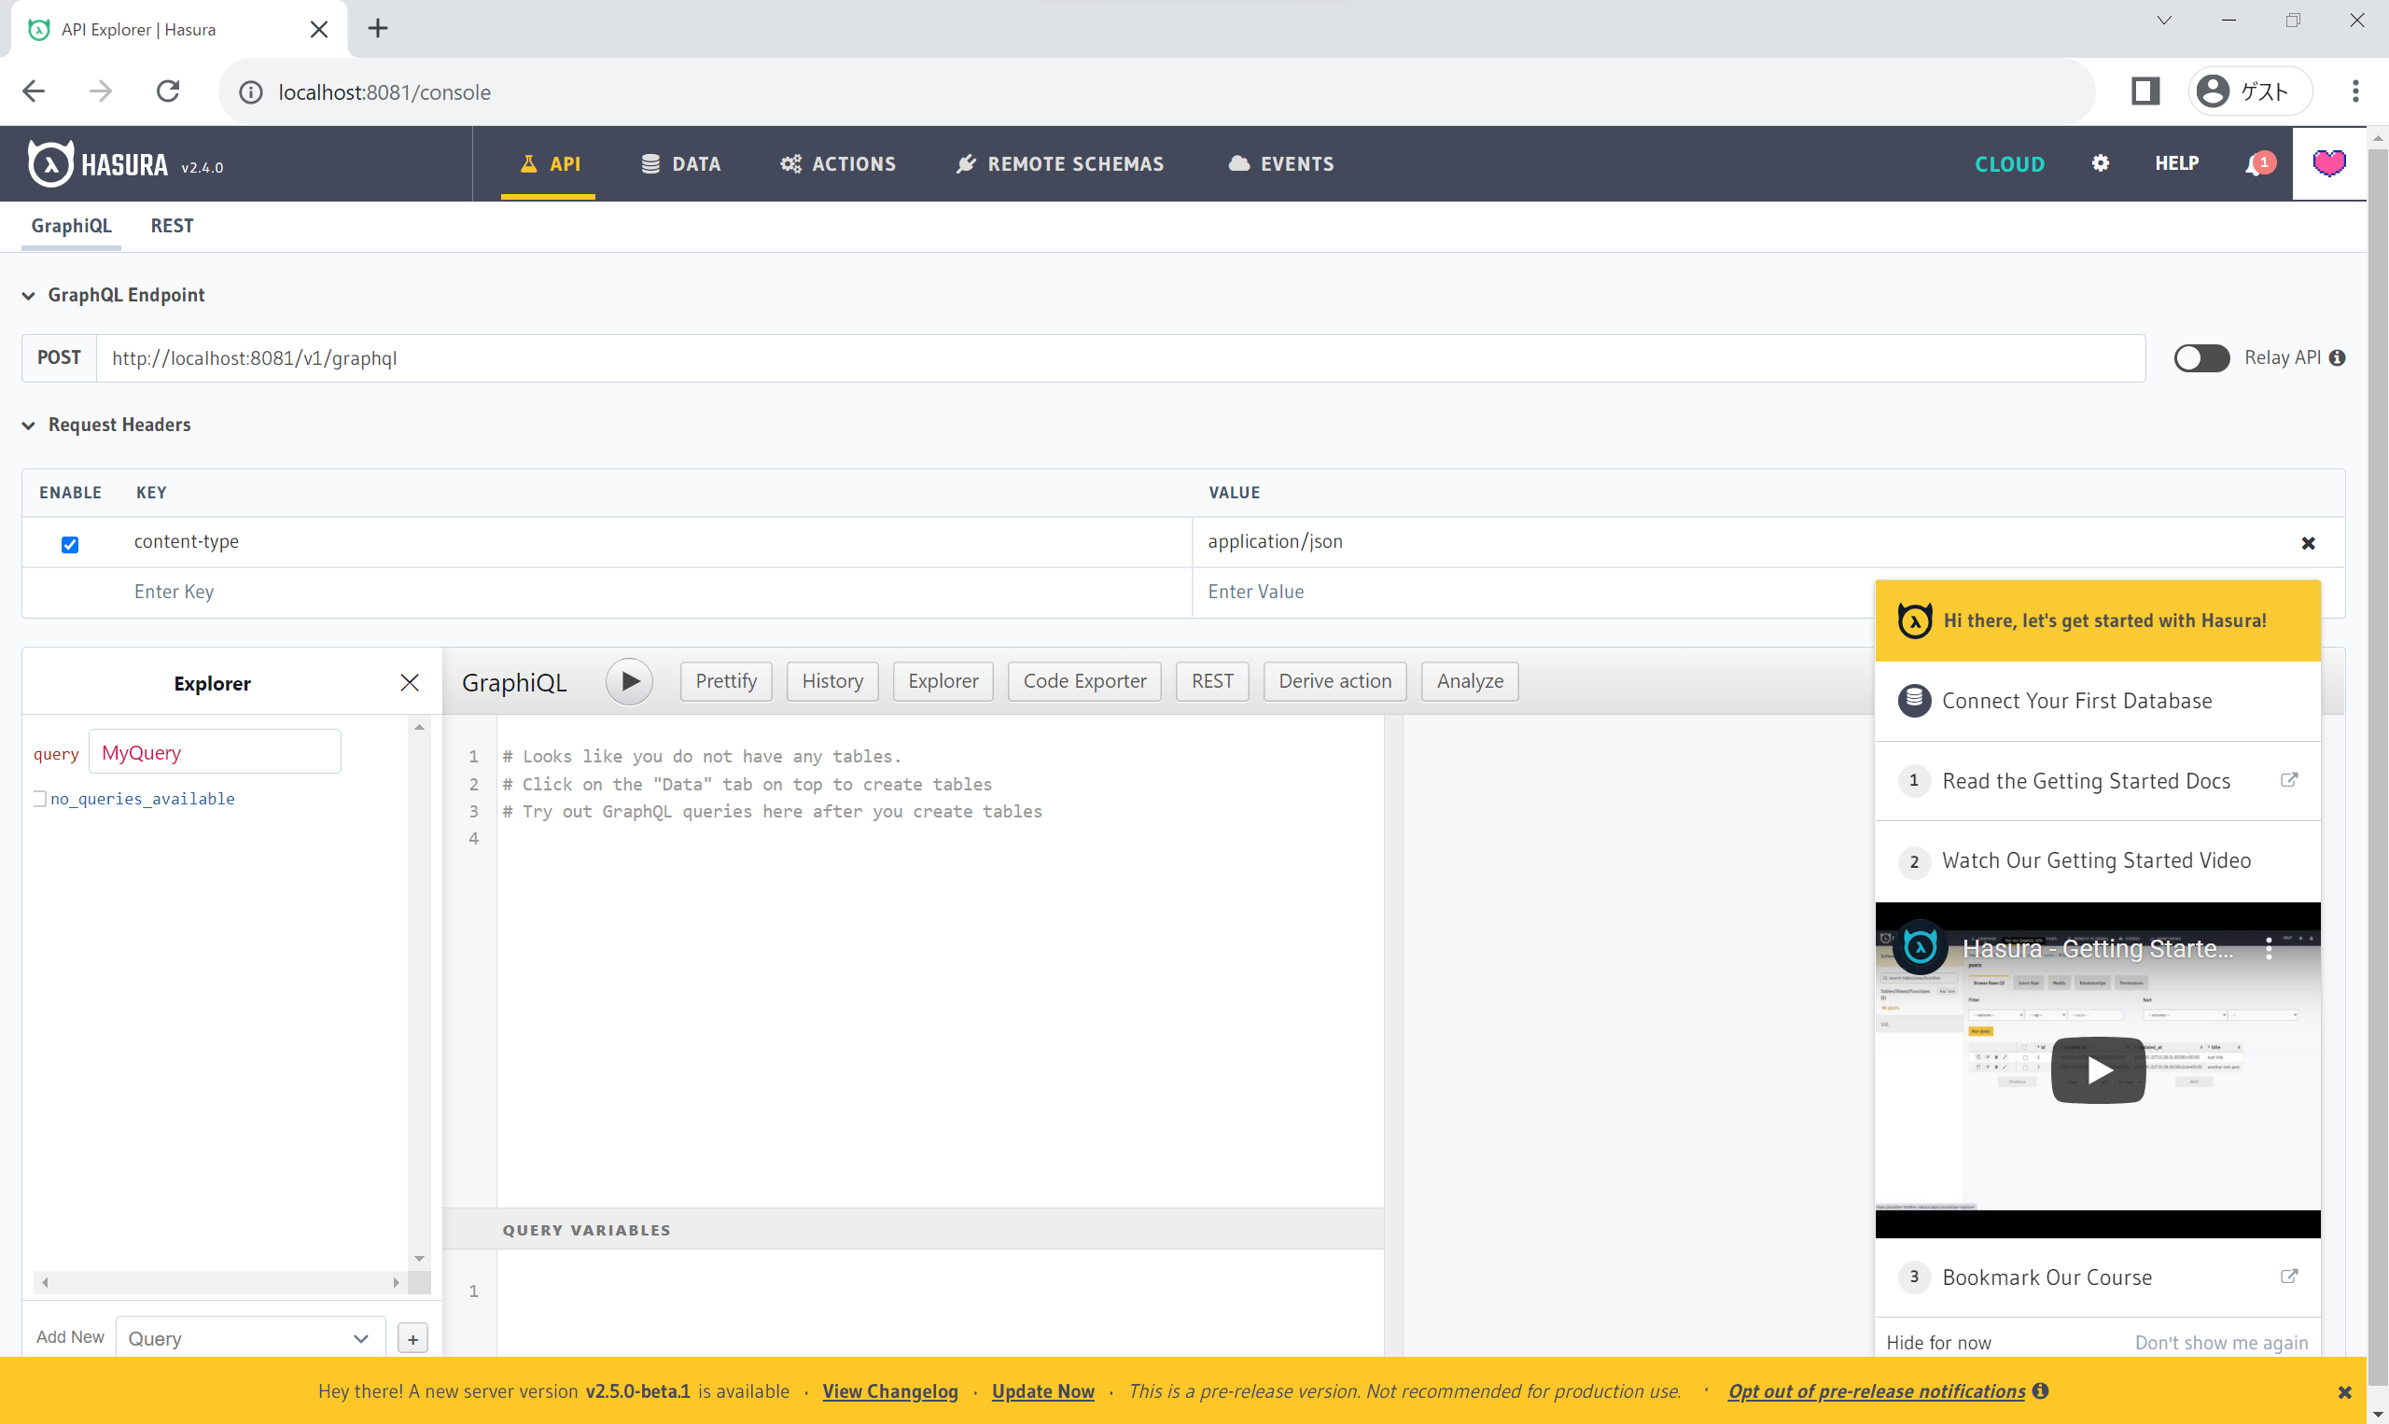Open Chrome three-dot menu
Viewport: 2389px width, 1424px height.
pos(2355,91)
